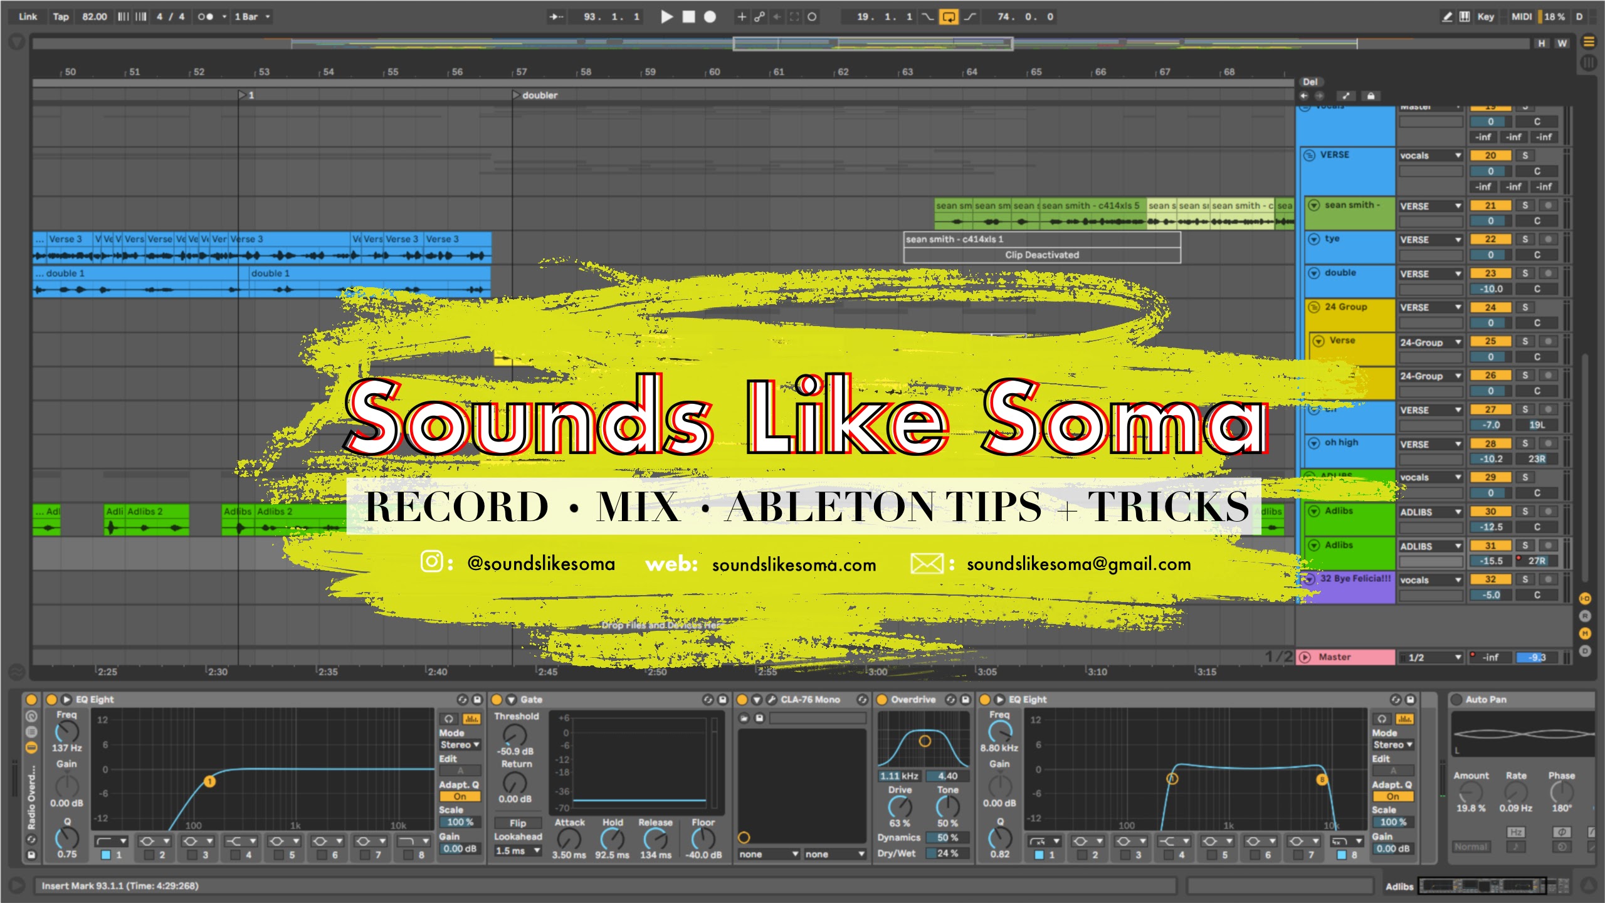Turn off the Gate device activator
The width and height of the screenshot is (1605, 903).
(497, 699)
